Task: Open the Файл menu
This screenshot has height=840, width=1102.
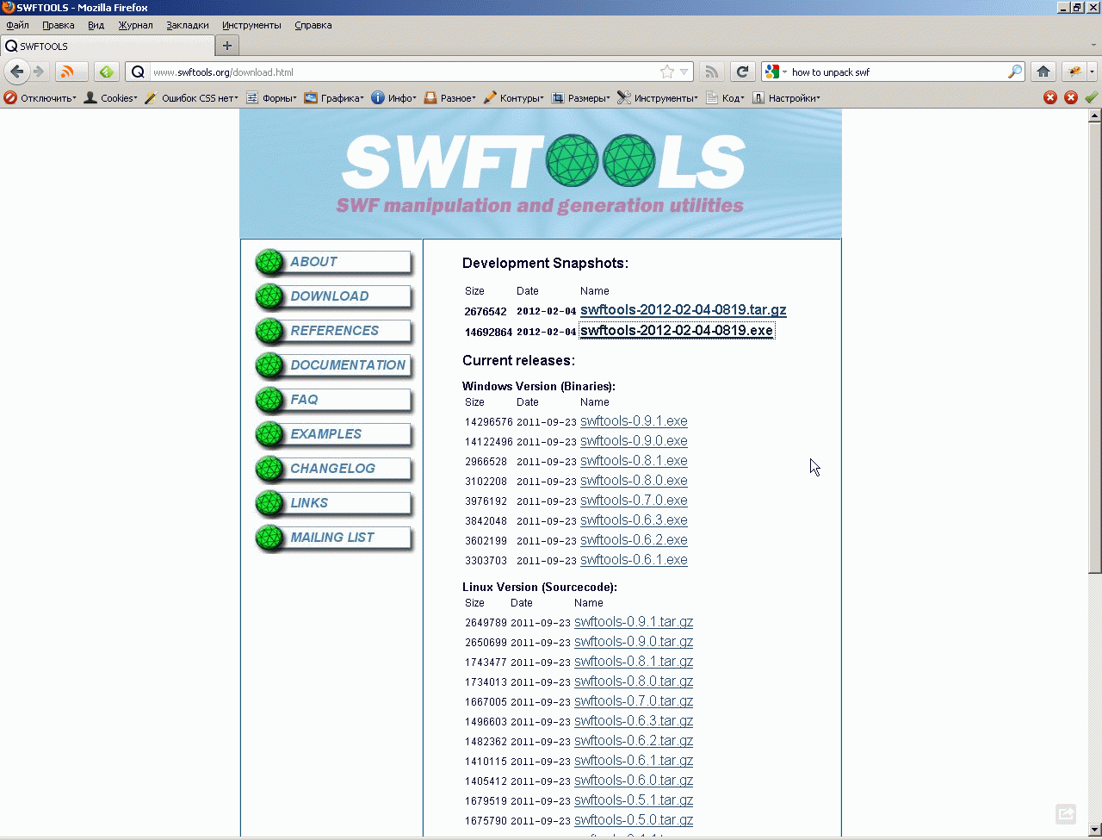Action: click(18, 25)
